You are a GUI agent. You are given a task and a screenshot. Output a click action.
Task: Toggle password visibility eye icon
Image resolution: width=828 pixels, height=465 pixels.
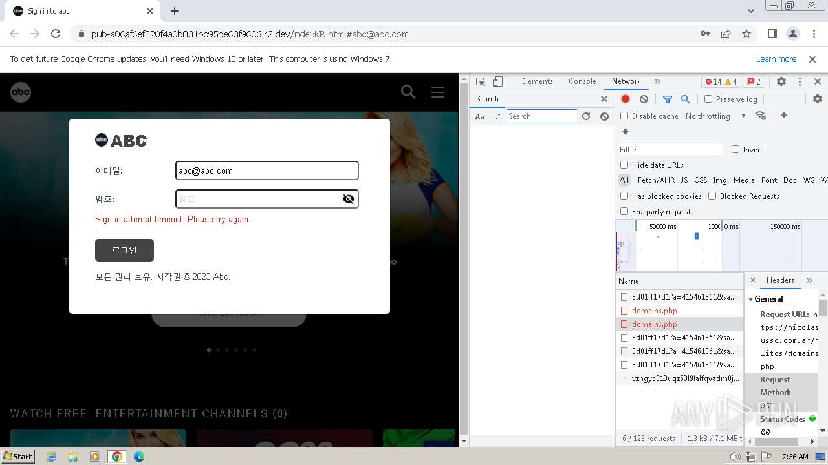click(349, 199)
